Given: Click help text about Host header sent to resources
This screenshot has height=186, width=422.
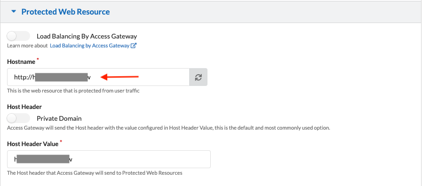Looking at the screenshot, I should (95, 173).
